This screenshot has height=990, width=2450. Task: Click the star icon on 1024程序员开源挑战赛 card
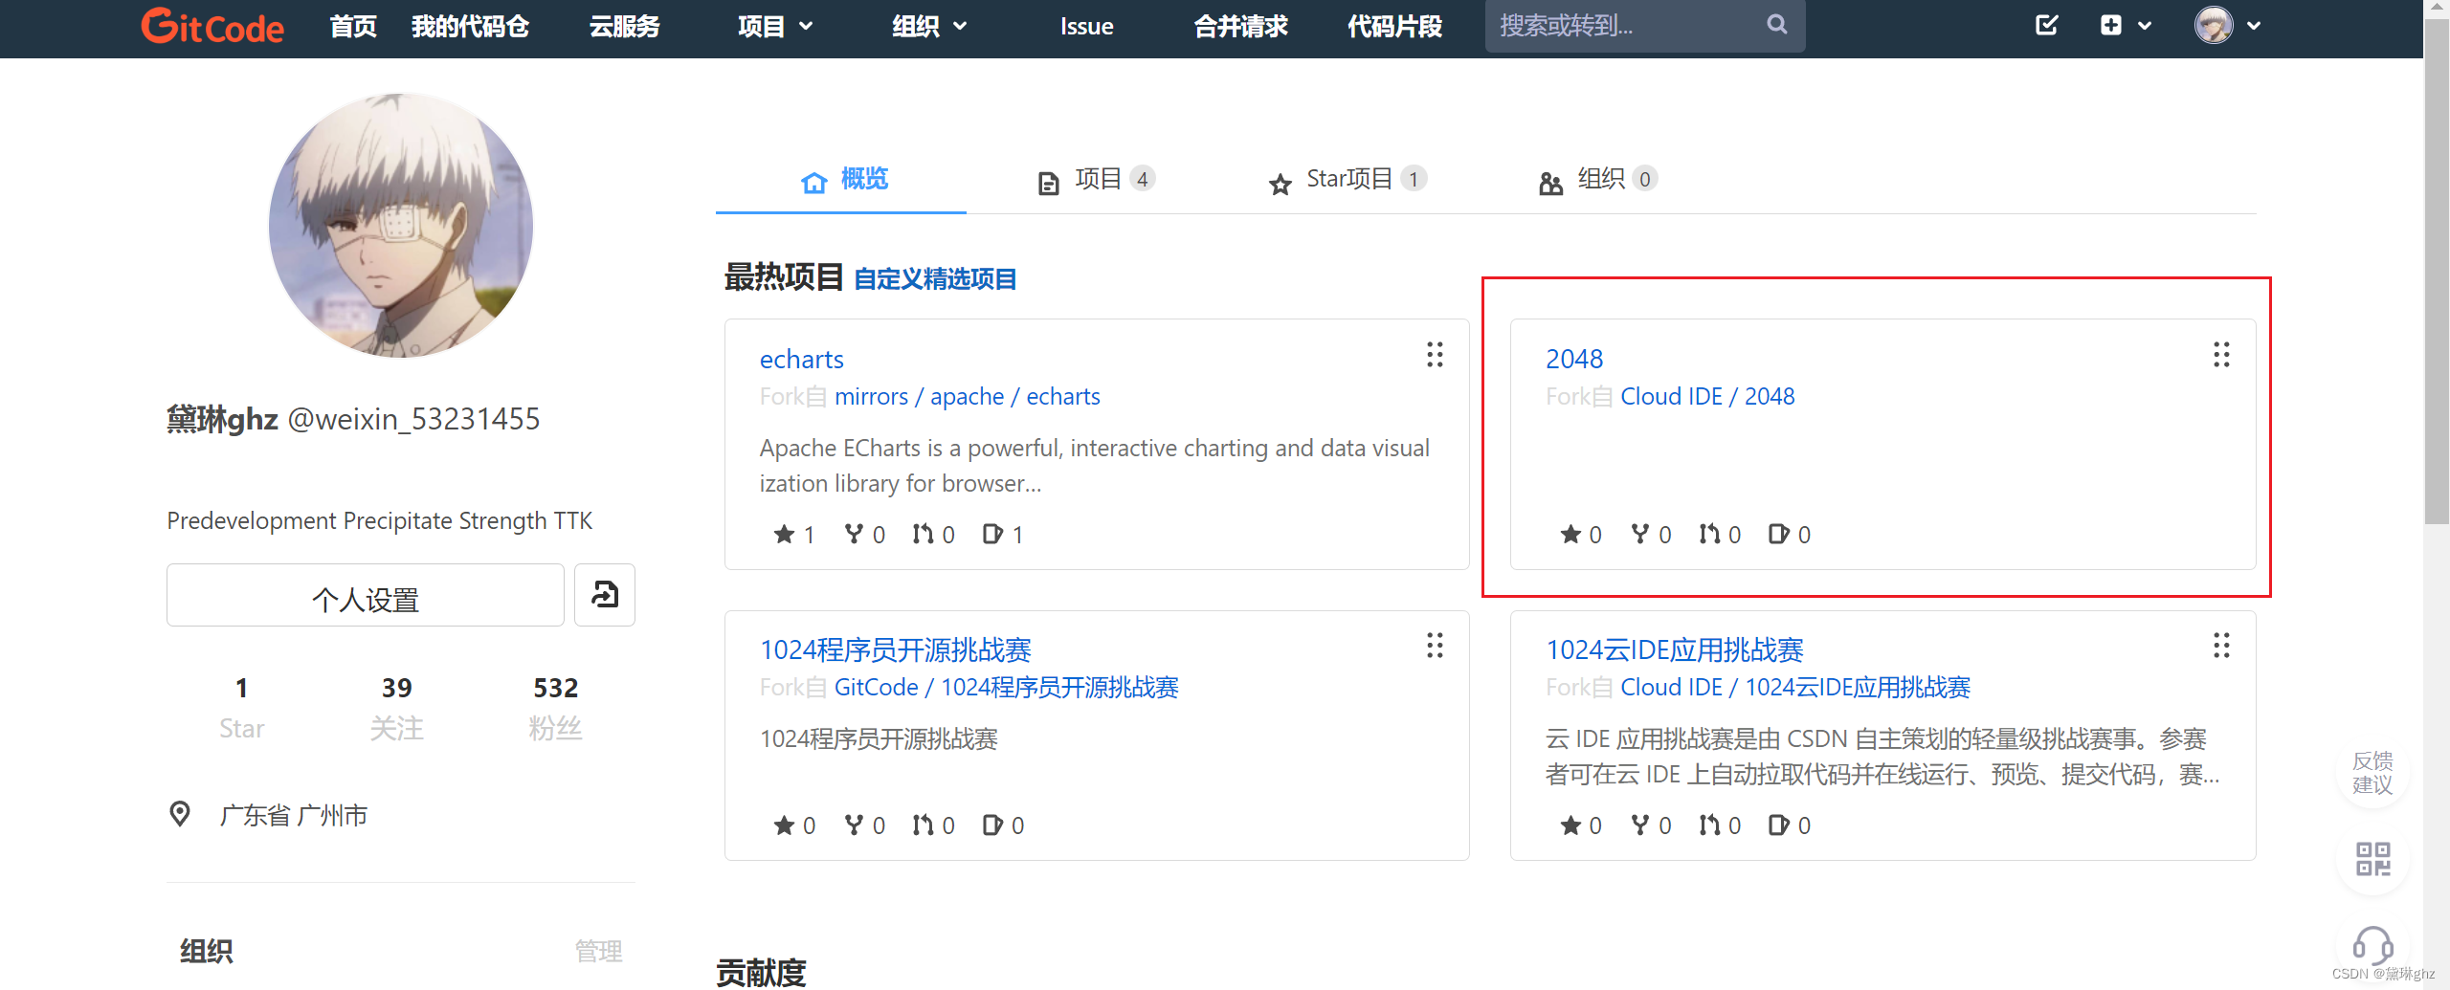point(784,825)
